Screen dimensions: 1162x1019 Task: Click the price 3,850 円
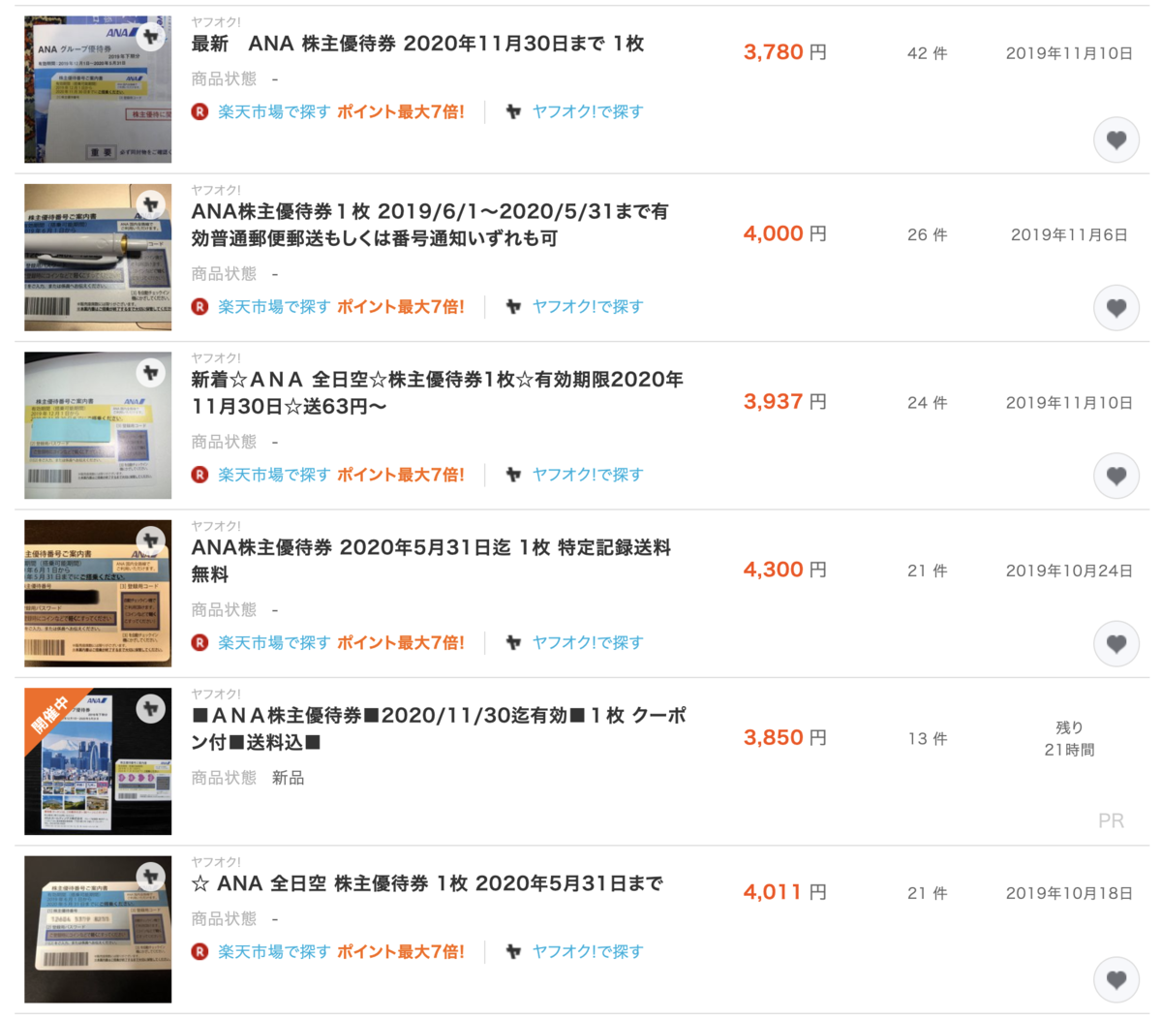(x=784, y=737)
